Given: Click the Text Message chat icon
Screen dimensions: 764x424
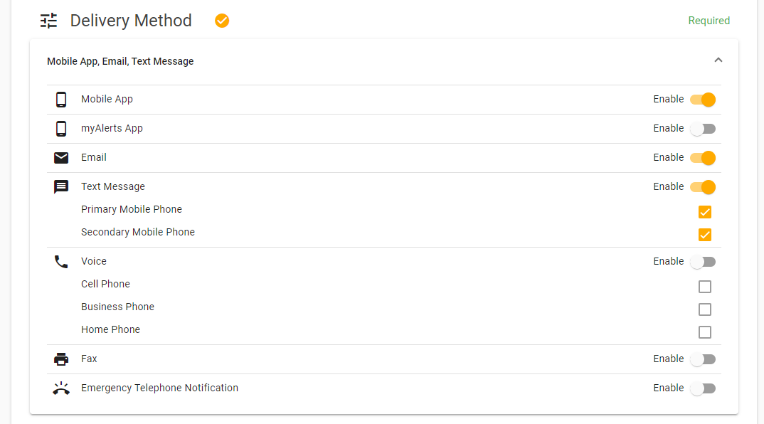Looking at the screenshot, I should (61, 186).
